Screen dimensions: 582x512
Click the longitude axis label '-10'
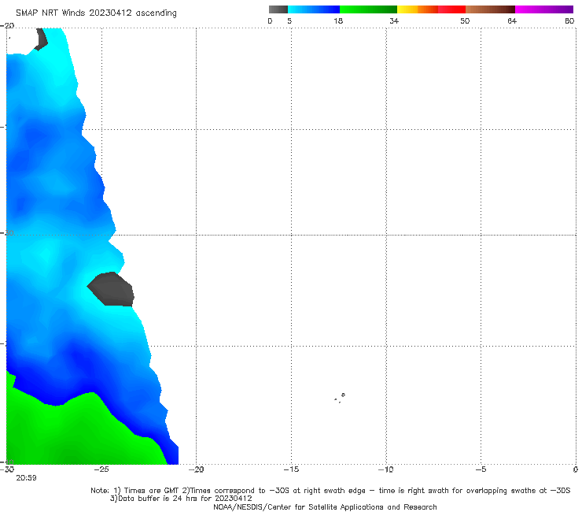tap(385, 469)
